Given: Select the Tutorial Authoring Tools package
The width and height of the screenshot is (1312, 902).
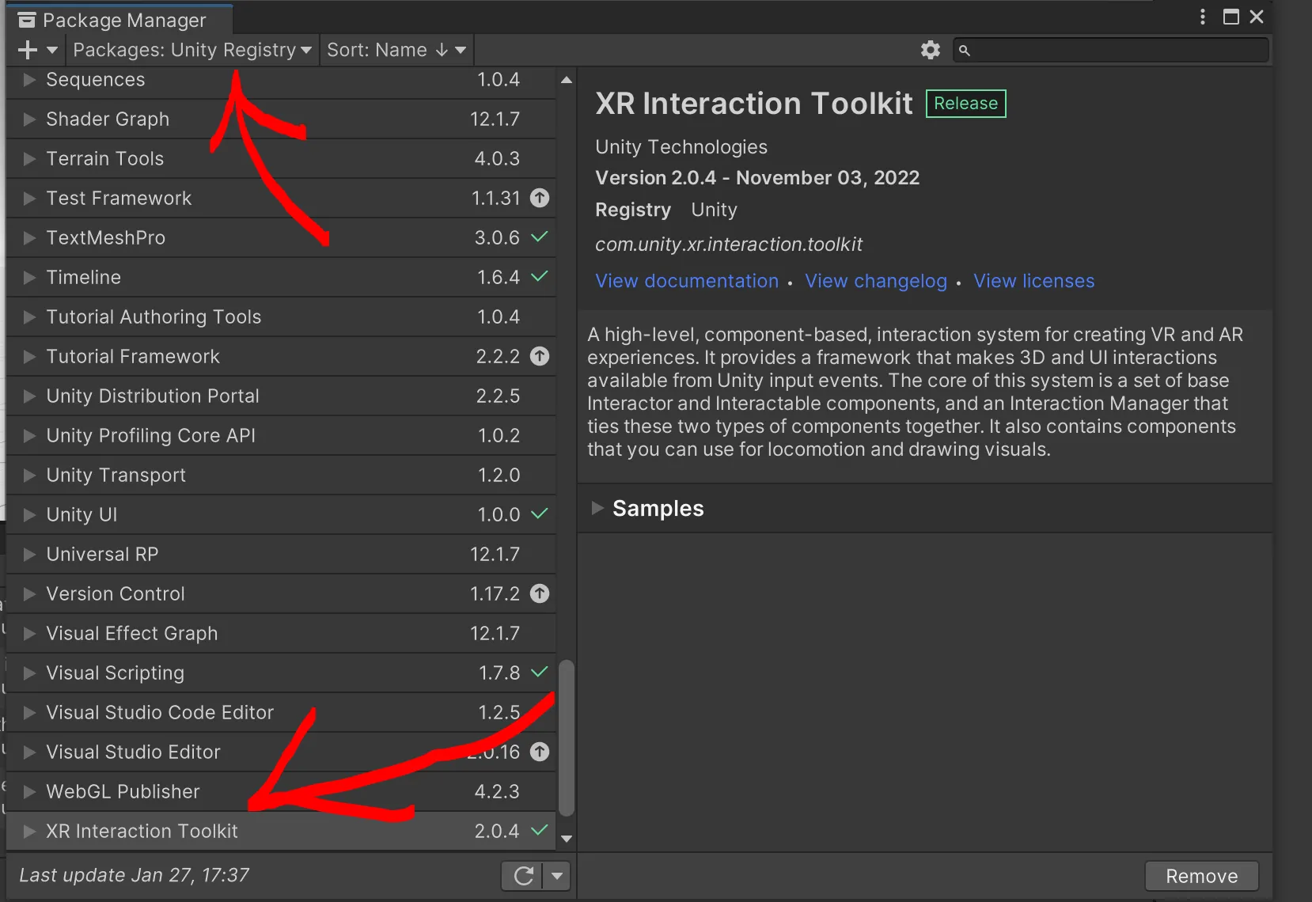Looking at the screenshot, I should (281, 316).
